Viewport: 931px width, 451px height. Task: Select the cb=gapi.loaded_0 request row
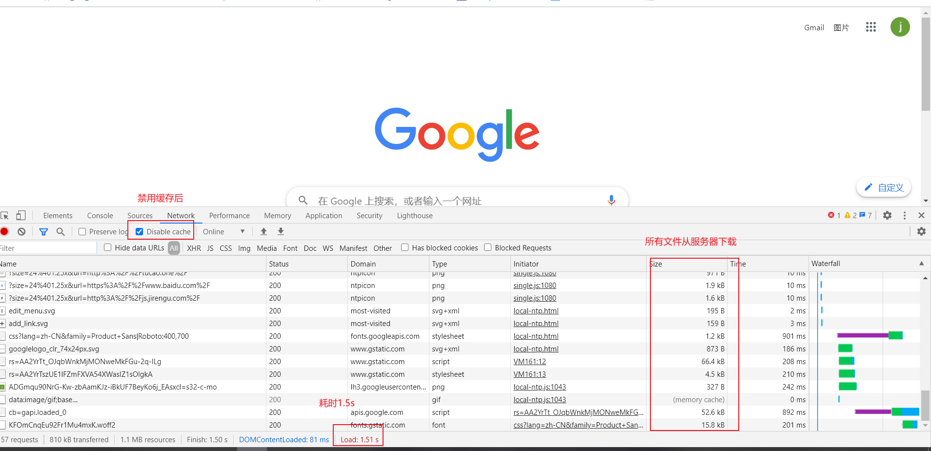[460, 412]
